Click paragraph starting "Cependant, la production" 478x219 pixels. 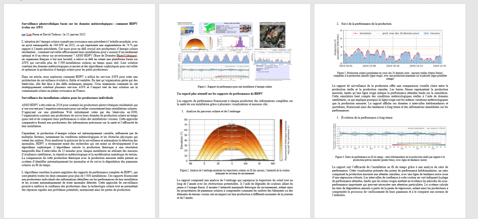pyautogui.click(x=79, y=149)
